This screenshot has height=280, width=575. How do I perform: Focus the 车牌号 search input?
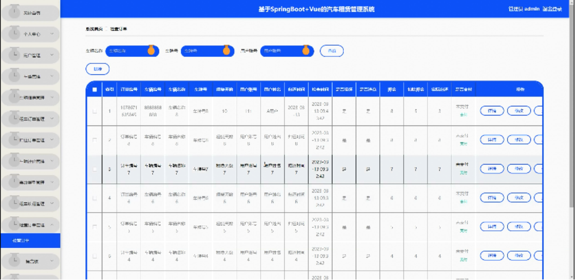coord(207,51)
